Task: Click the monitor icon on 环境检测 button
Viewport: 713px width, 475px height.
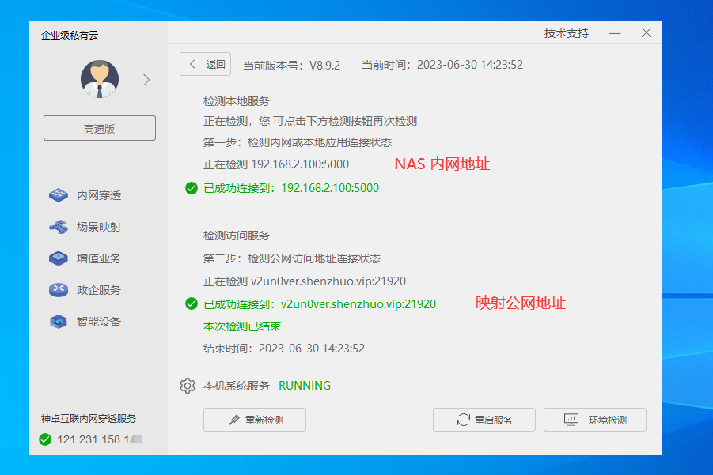Action: pyautogui.click(x=572, y=419)
